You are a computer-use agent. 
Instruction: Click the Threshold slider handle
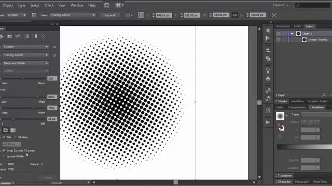[23, 78]
